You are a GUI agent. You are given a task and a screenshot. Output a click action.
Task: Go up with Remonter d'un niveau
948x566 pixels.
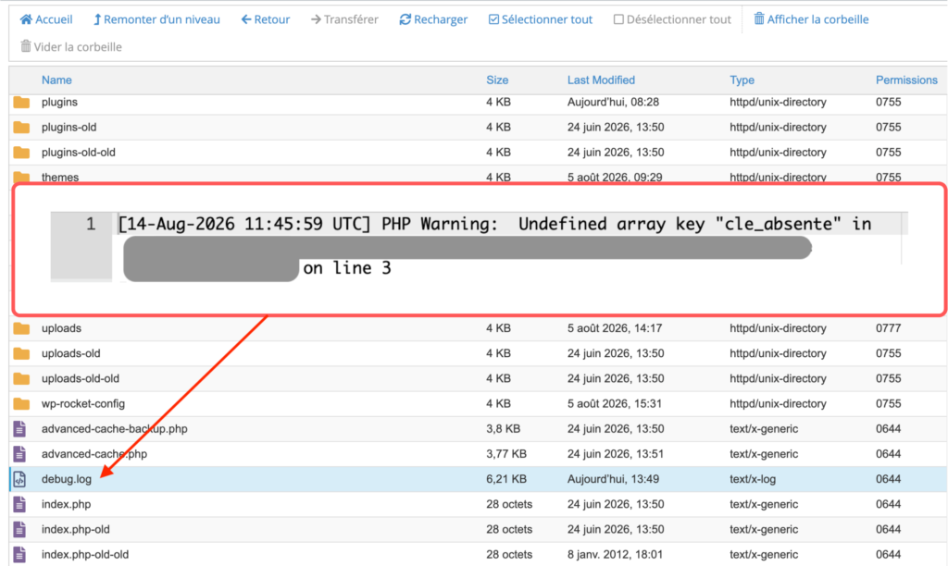[x=156, y=19]
